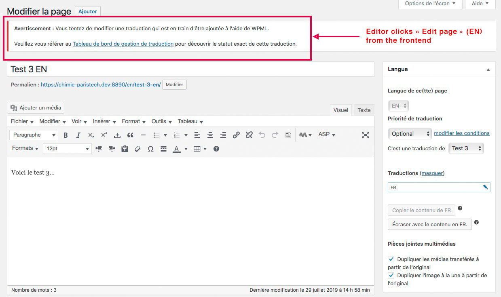Open the 12pt font size dropdown

[67, 149]
